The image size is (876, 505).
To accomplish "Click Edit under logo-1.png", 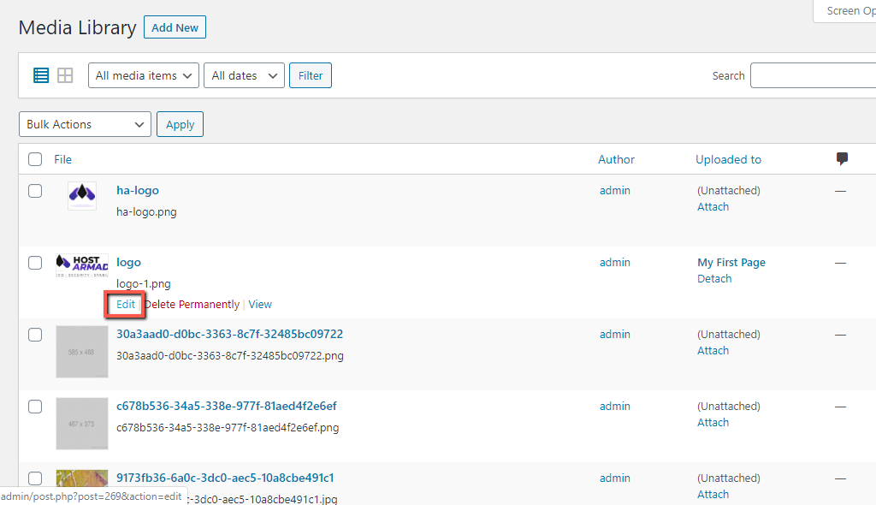I will coord(126,304).
